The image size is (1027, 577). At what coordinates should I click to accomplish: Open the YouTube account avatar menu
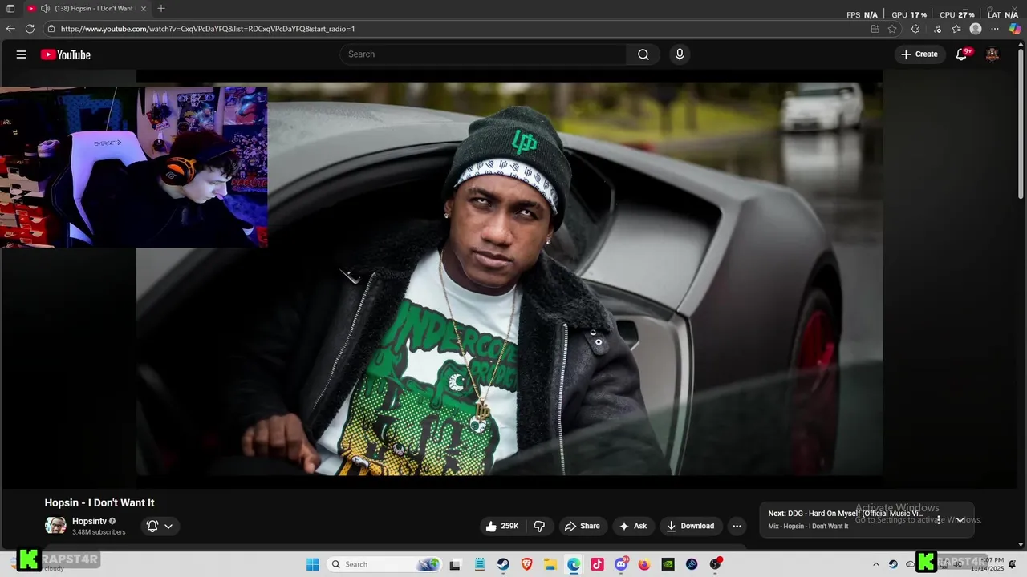[992, 54]
